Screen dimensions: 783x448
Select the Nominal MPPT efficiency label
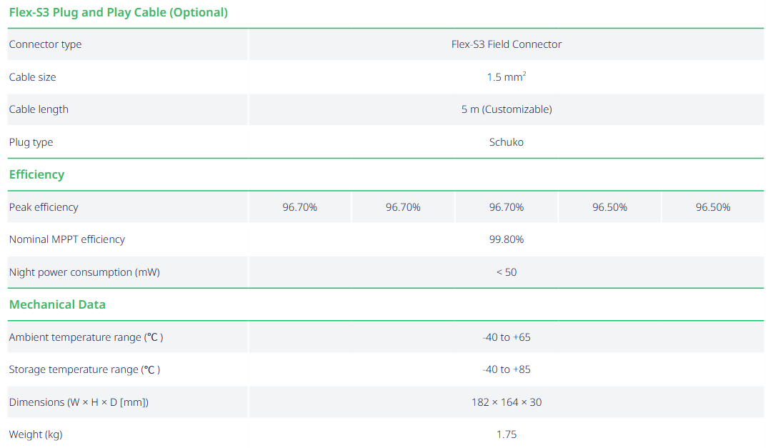pyautogui.click(x=66, y=239)
